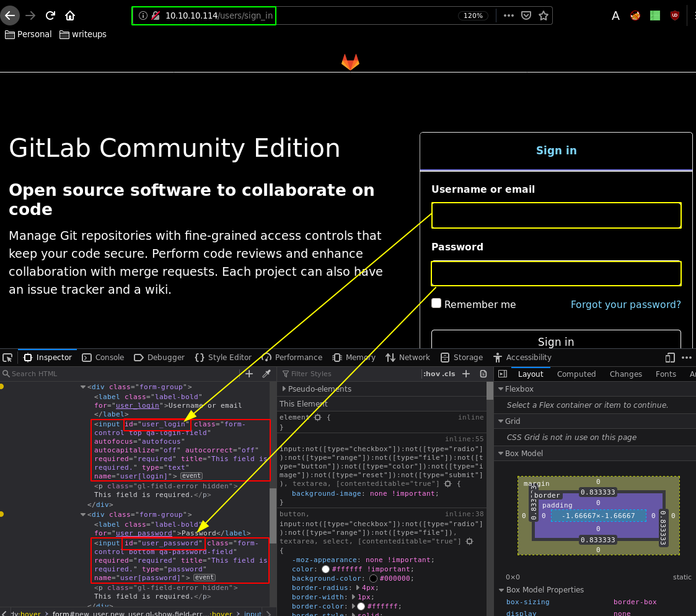696x616 pixels.
Task: Collapse the Grid section
Action: (501, 421)
